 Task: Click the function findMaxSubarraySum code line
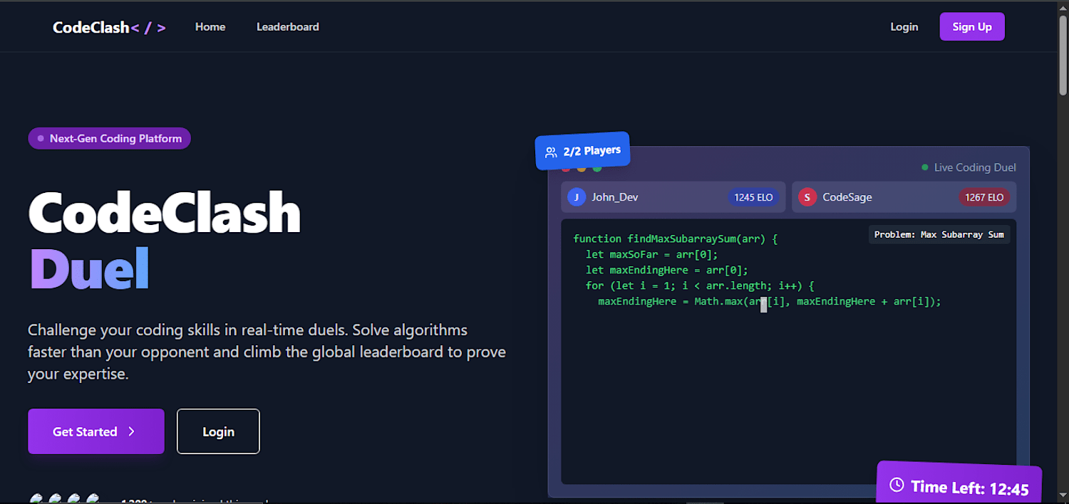[676, 239]
